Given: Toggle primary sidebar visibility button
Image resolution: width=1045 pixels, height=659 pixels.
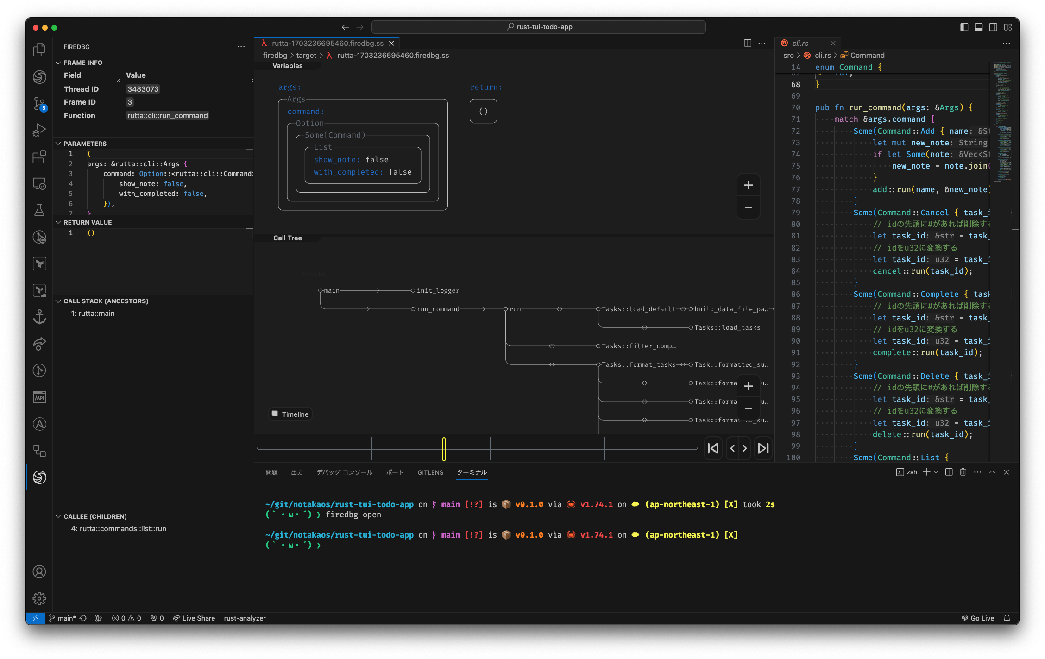Looking at the screenshot, I should point(964,27).
